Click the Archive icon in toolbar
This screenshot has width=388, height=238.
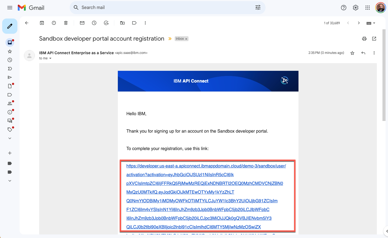42,23
